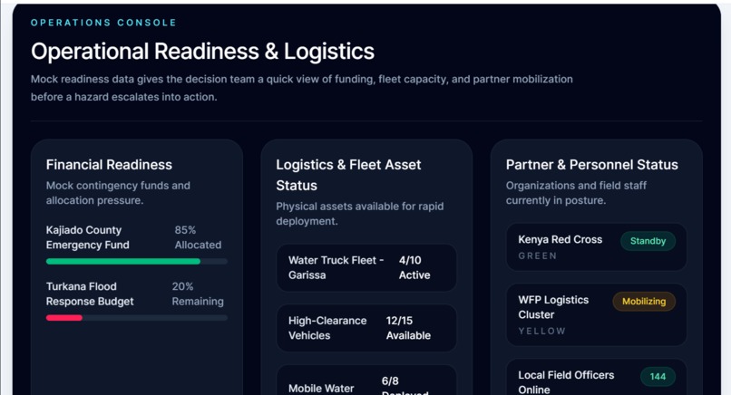The height and width of the screenshot is (395, 731).
Task: Click the Logistics & Fleet Asset Status heading
Action: (x=348, y=175)
